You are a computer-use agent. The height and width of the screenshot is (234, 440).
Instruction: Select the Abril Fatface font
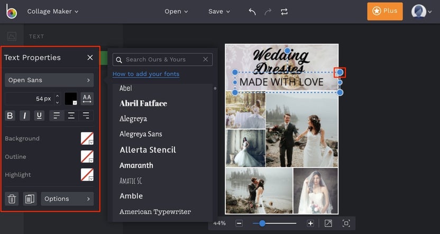[x=143, y=103]
